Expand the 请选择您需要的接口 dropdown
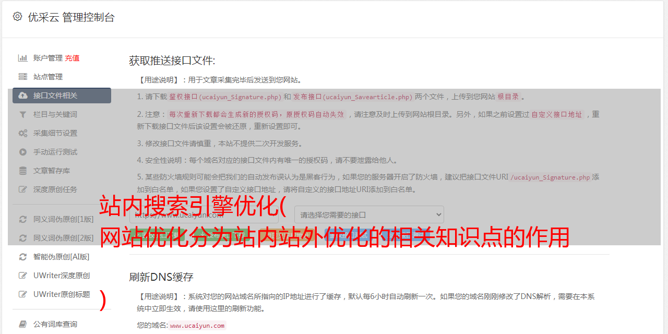Screen dimensions: 668x334 [x=369, y=214]
